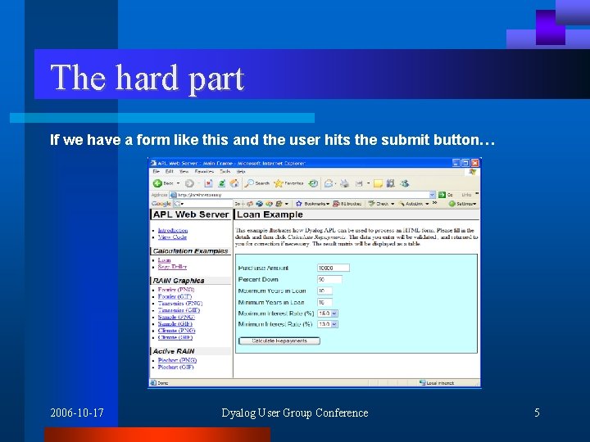The image size is (590, 442).
Task: Expand the Edit icon dropdown arrow
Action: coord(368,184)
